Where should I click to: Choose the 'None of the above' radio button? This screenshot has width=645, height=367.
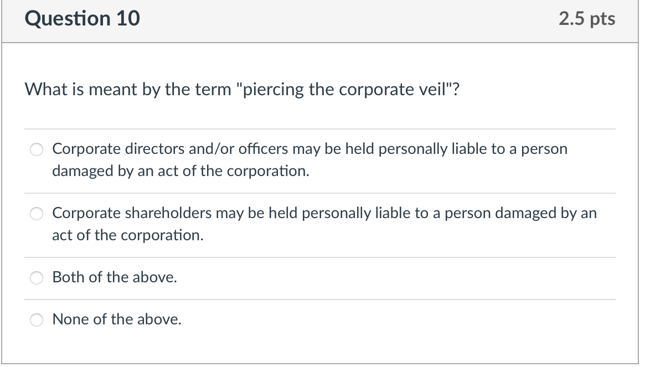coord(36,319)
